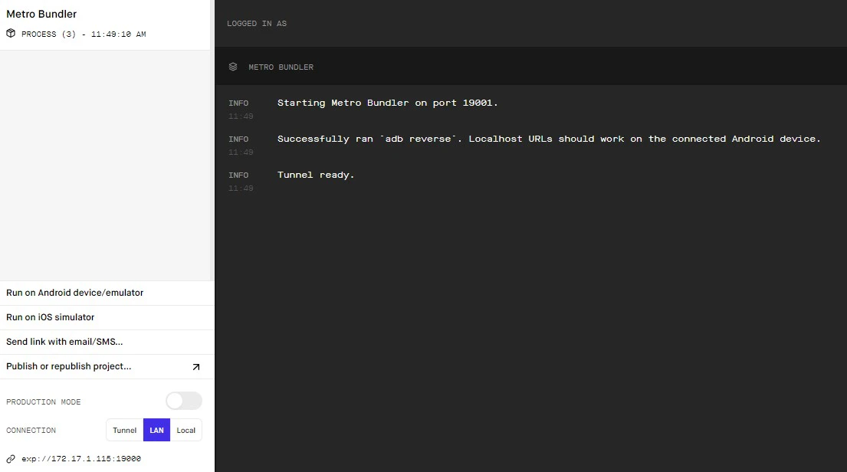The width and height of the screenshot is (847, 472).
Task: Click the PROCESS (3) - 11:49:10 AM text
Action: pos(84,34)
